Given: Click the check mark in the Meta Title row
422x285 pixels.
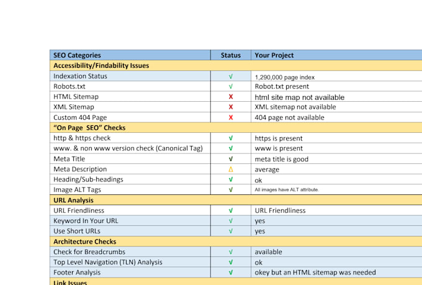Looking at the screenshot, I should pyautogui.click(x=231, y=159).
